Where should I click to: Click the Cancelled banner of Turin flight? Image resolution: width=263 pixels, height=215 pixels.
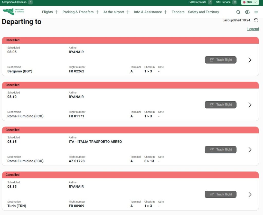[130, 175]
